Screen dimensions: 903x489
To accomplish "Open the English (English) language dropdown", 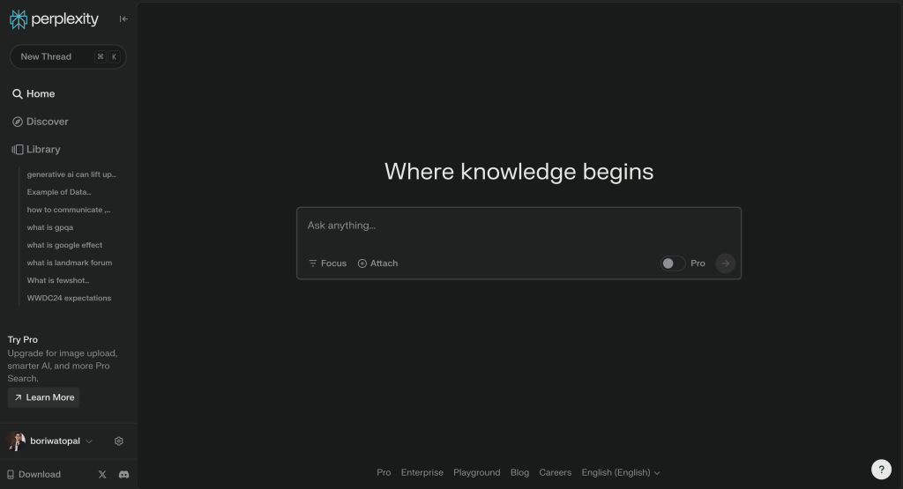I will pos(621,472).
